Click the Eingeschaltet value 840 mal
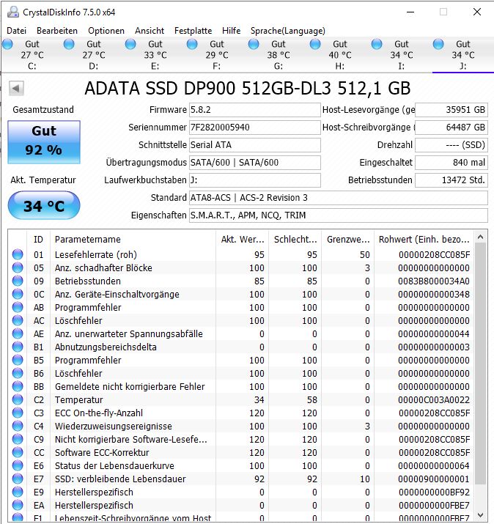The height and width of the screenshot is (524, 494). [451, 163]
